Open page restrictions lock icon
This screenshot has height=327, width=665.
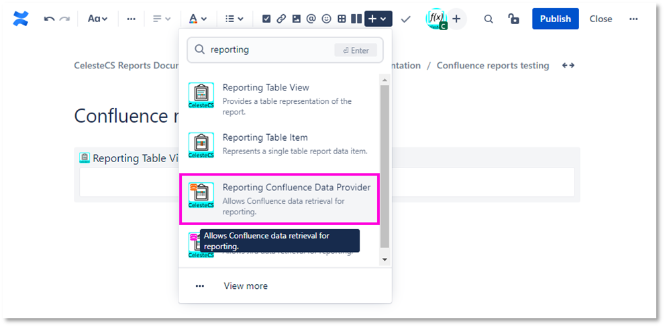point(513,19)
